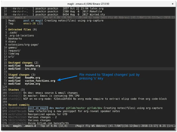Collapse the Unstaged changes section header
Screen dimensions: 177x132
pyautogui.click(x=20, y=63)
